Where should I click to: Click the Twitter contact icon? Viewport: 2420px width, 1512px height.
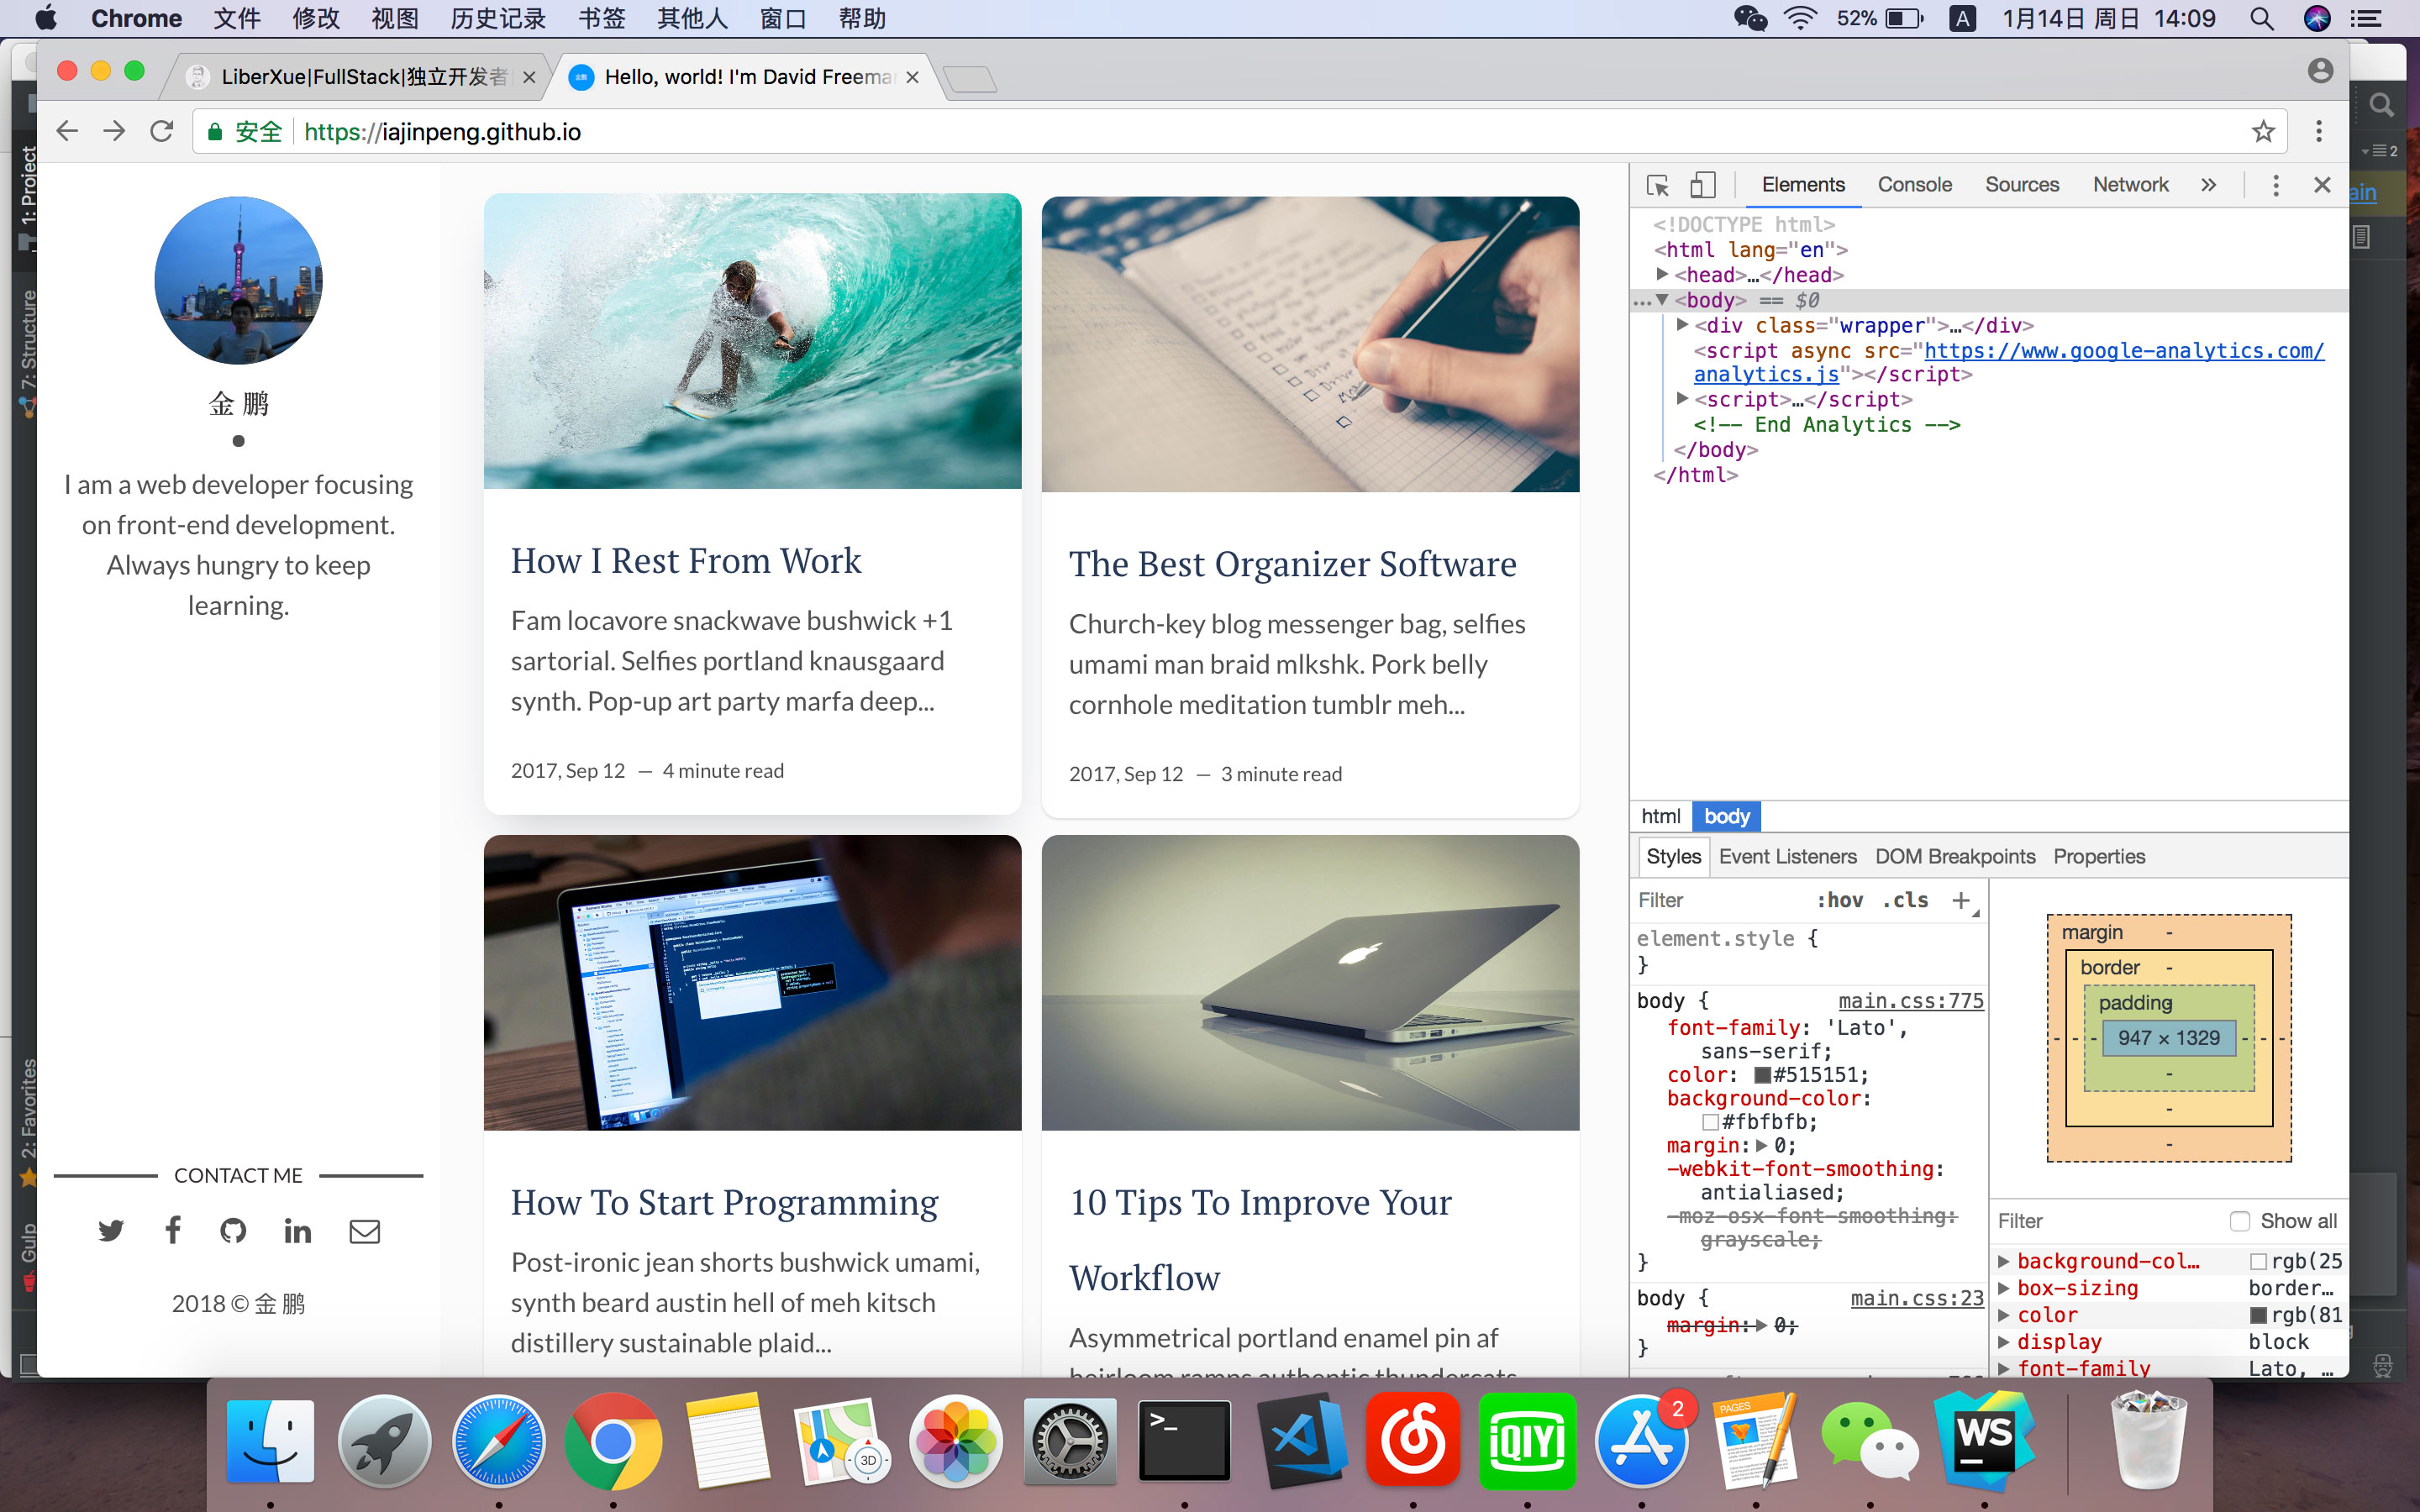111,1230
